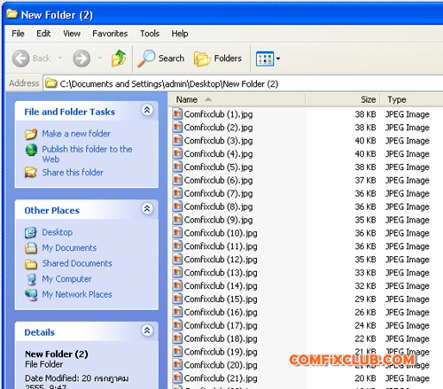Collapse the File and Folder Tasks panel
443x389 pixels.
[147, 110]
